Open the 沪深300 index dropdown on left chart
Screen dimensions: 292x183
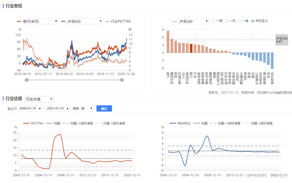85,21
